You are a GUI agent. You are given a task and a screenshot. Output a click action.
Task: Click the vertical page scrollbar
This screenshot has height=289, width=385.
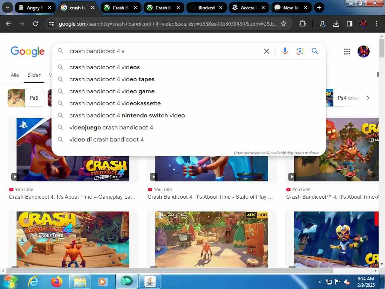pyautogui.click(x=382, y=49)
